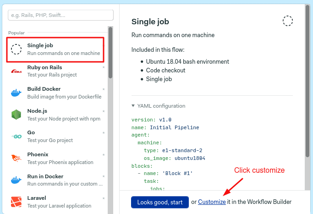Toggle star beside Ruby on Rails template

[x=104, y=67]
